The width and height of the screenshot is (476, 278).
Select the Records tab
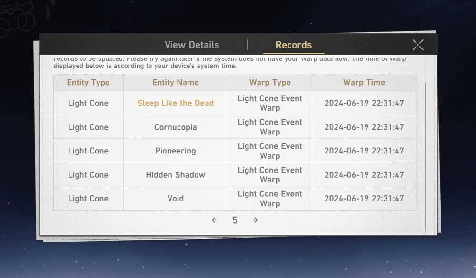point(294,45)
